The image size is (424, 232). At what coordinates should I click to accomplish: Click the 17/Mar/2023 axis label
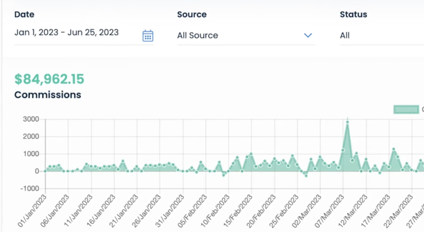click(x=376, y=211)
